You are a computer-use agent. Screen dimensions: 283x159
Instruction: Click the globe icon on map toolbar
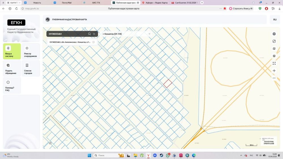pyautogui.click(x=274, y=34)
